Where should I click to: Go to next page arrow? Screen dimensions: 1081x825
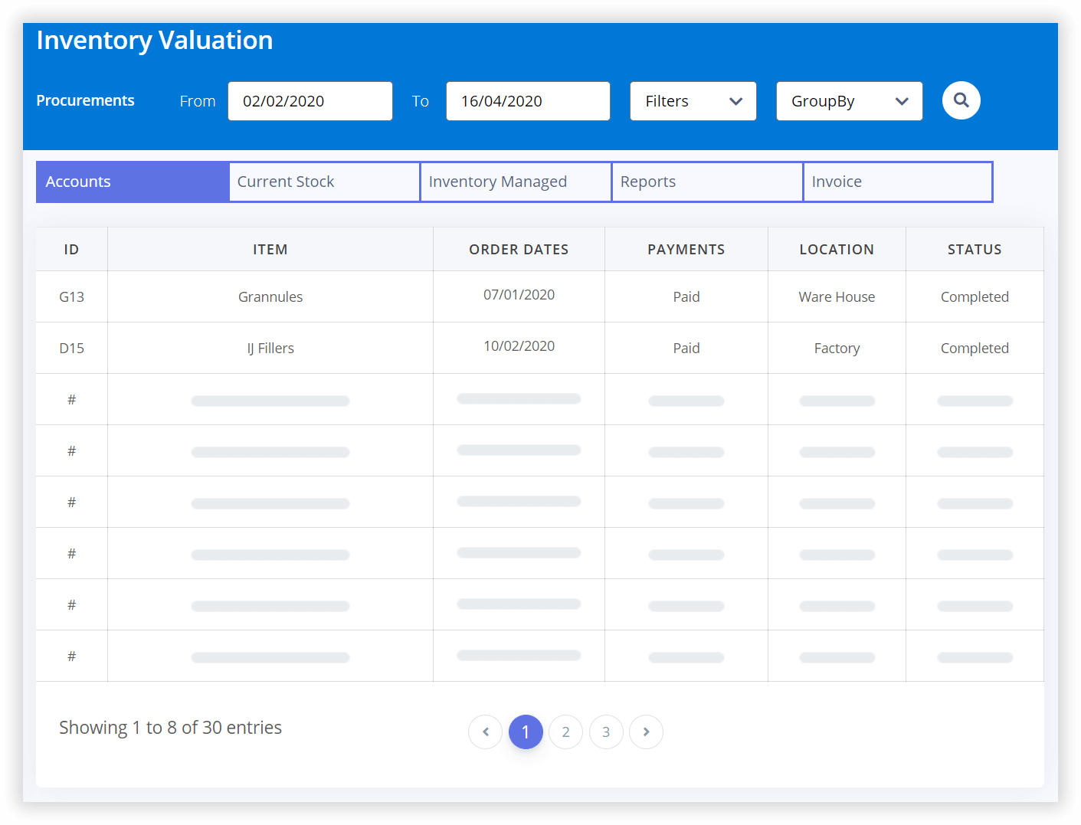(646, 732)
